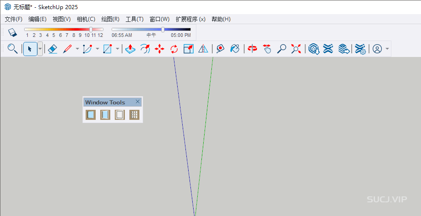This screenshot has height=216, width=421.
Task: Toggle shadows with the shadow toolbar icon
Action: pos(12,32)
